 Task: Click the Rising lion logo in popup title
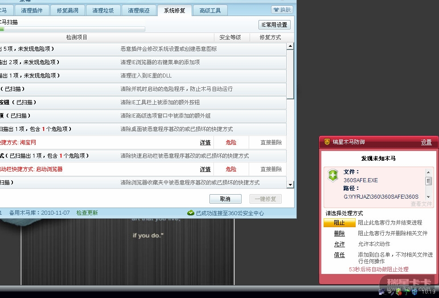[327, 142]
